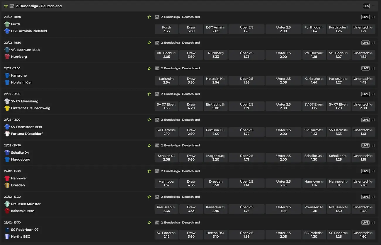Viewport: 381px width, 245px height.
Task: Select Draw 4.20 for Elversberg match
Action: click(191, 106)
